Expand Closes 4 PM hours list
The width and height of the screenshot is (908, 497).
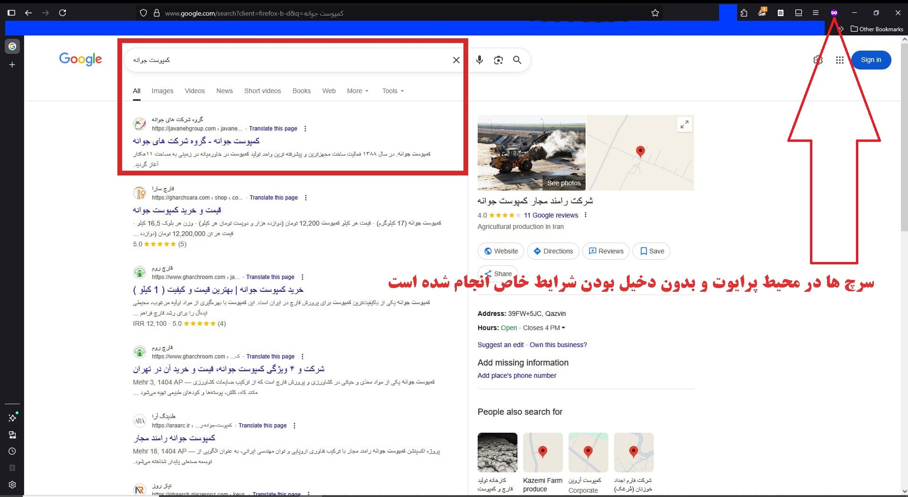pos(544,328)
